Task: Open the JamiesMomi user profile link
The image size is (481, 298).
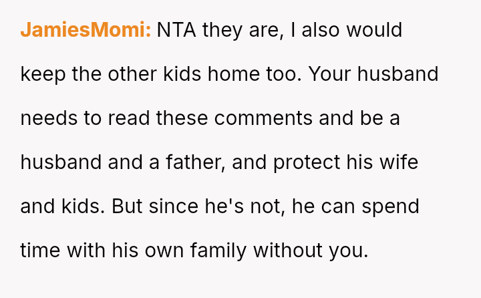Action: pyautogui.click(x=86, y=30)
